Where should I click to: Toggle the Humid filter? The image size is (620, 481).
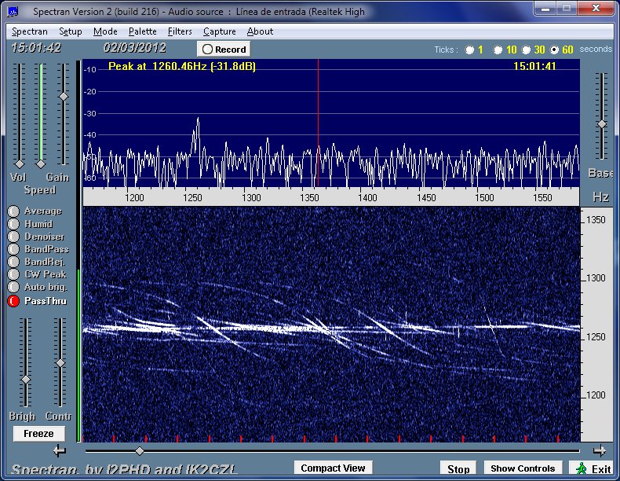click(x=13, y=224)
